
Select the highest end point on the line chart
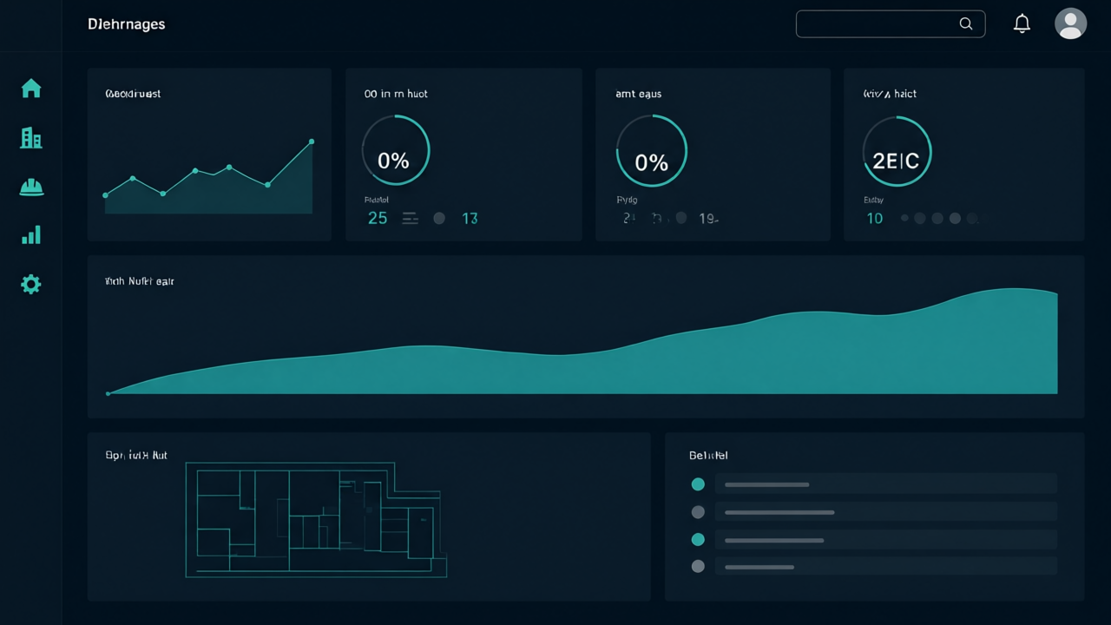pyautogui.click(x=312, y=141)
